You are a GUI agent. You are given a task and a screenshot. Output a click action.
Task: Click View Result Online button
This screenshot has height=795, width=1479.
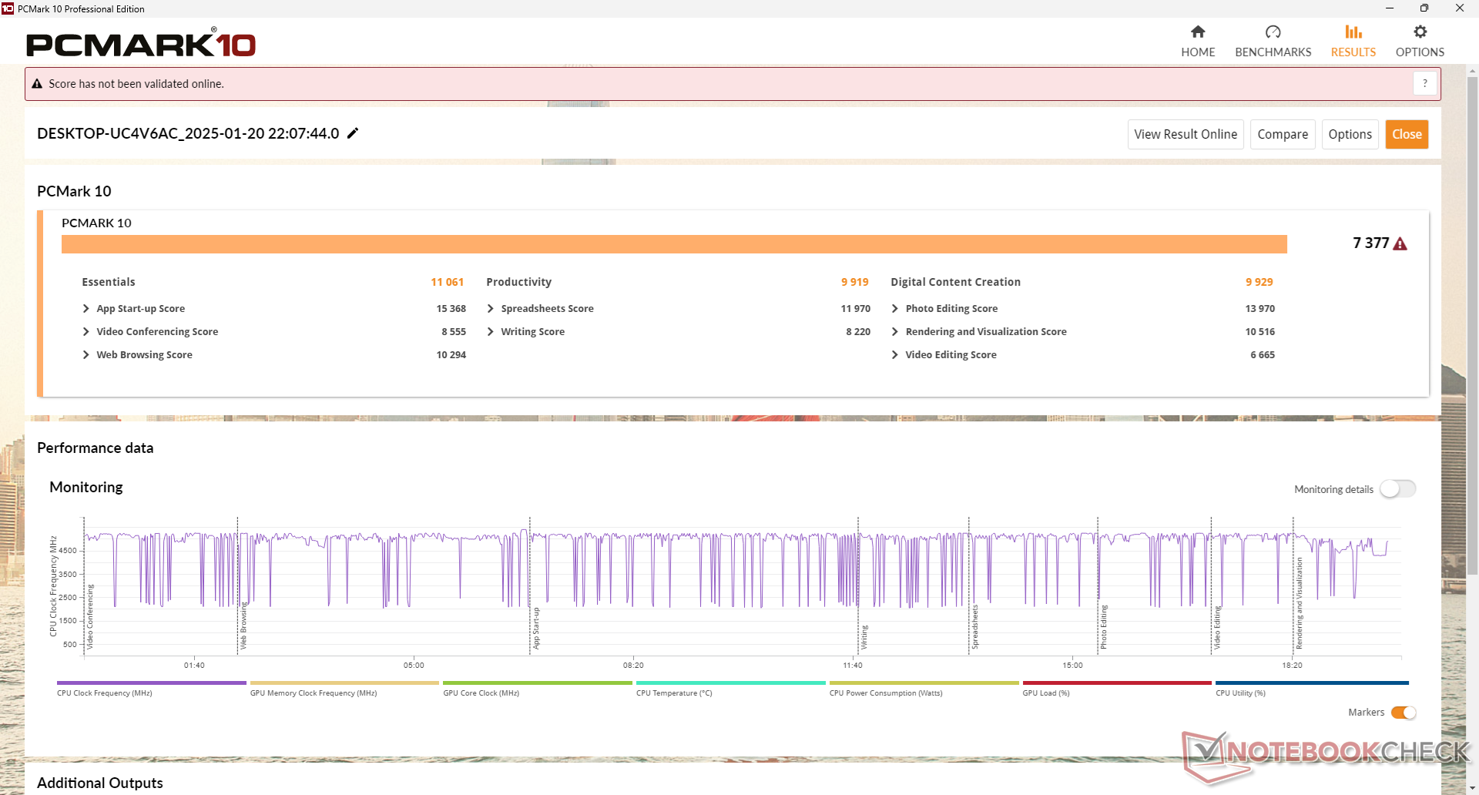point(1186,134)
